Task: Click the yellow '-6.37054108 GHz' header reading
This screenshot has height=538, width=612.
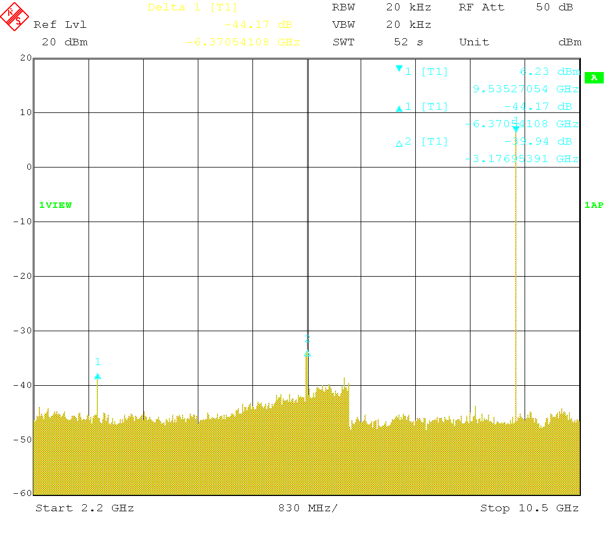Action: pyautogui.click(x=243, y=42)
